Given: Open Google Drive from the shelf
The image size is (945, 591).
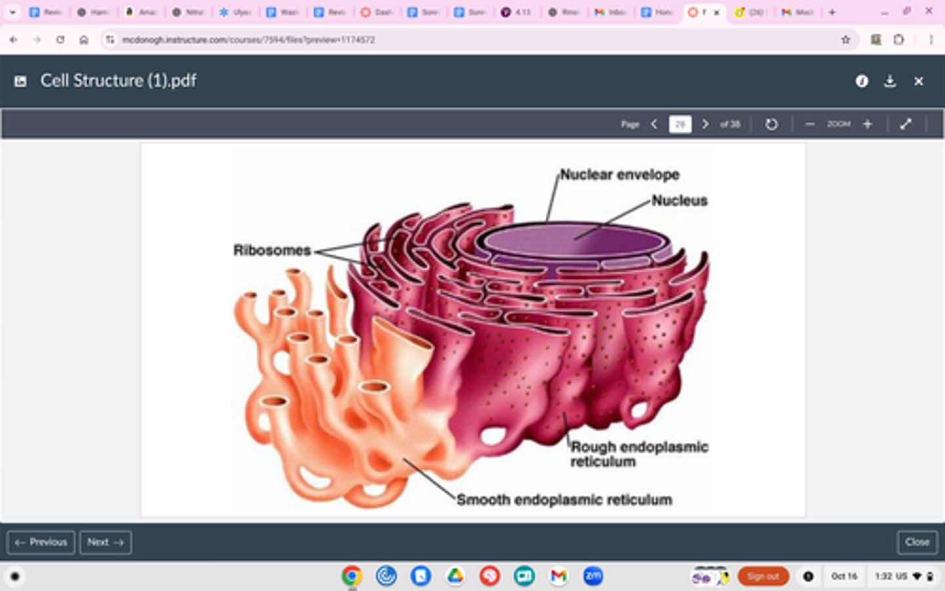Looking at the screenshot, I should tap(455, 576).
